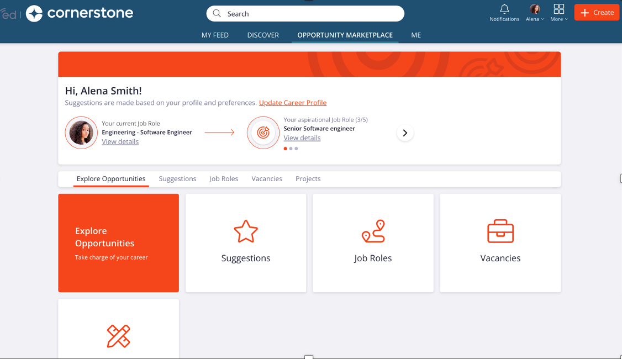Click the Notifications bell icon
This screenshot has height=359, width=622.
[504, 9]
